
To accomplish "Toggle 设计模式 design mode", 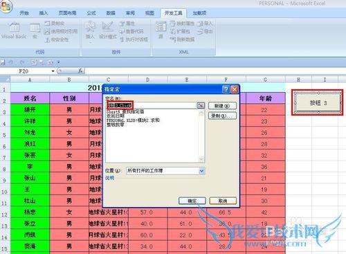I will pyautogui.click(x=108, y=30).
